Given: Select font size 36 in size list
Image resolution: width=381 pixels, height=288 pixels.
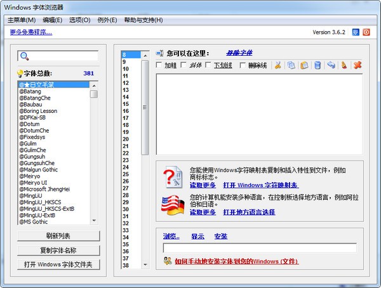Looking at the screenshot, I should (x=131, y=251).
